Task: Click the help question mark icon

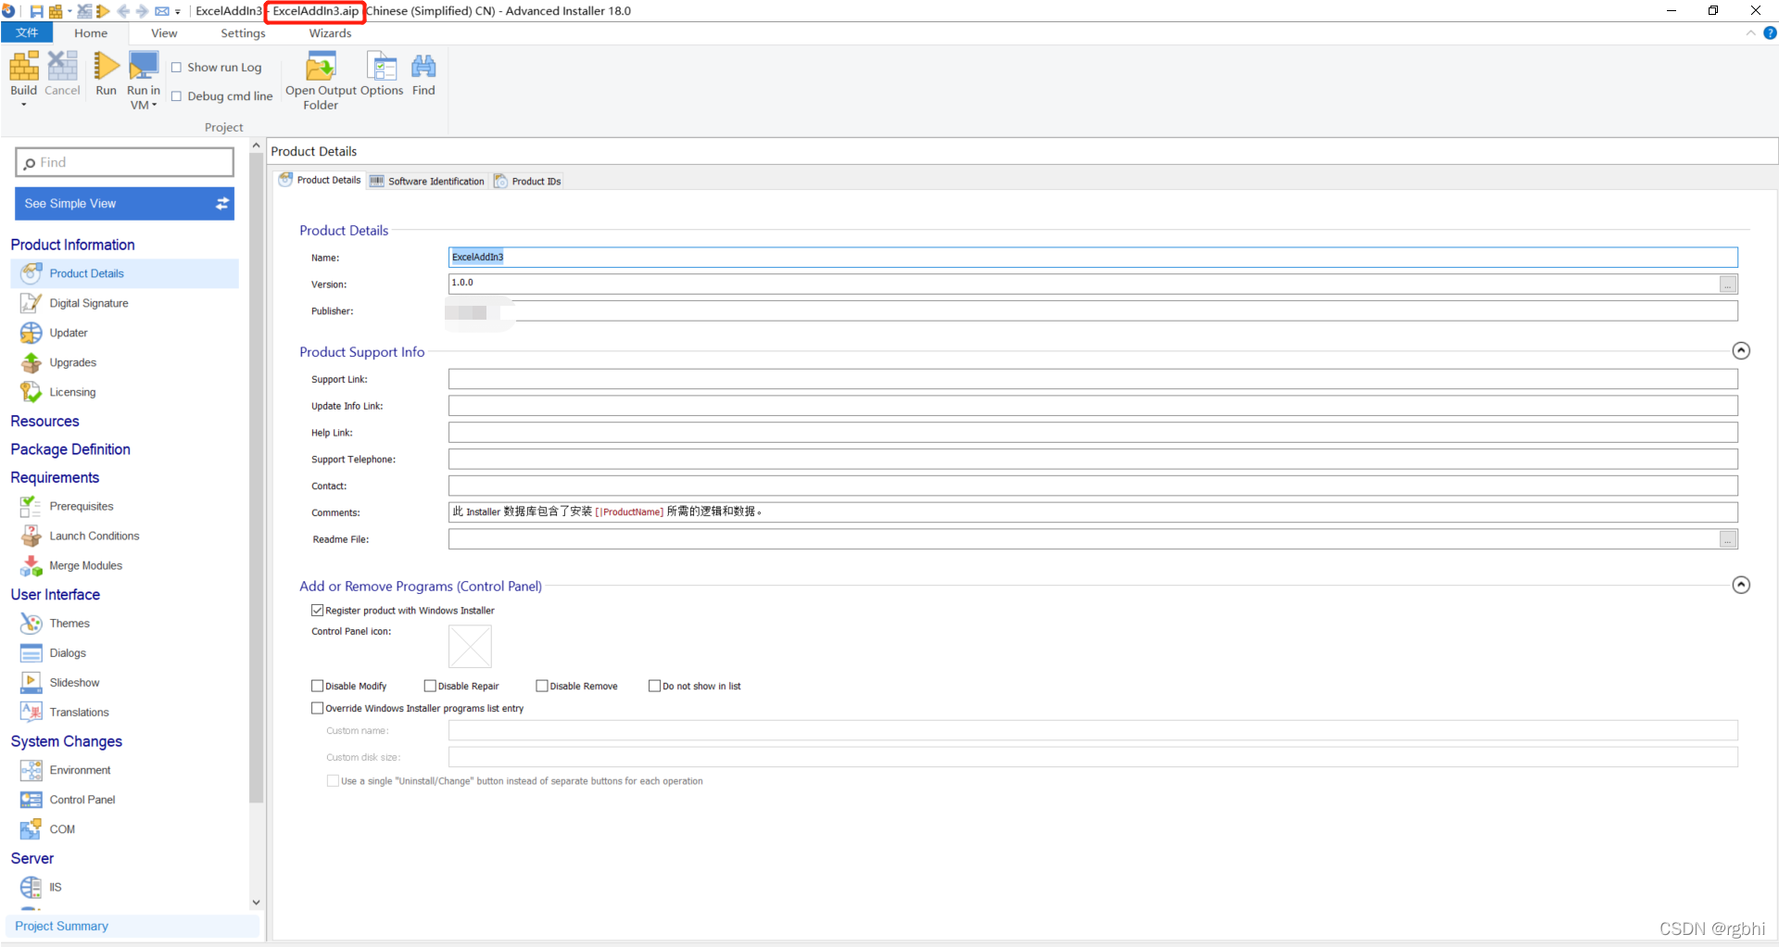Action: pyautogui.click(x=1770, y=32)
